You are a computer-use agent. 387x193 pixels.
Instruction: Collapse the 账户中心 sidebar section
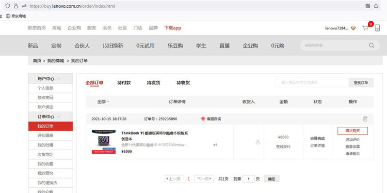50,78
